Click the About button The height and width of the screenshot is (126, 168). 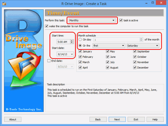(x=13, y=119)
